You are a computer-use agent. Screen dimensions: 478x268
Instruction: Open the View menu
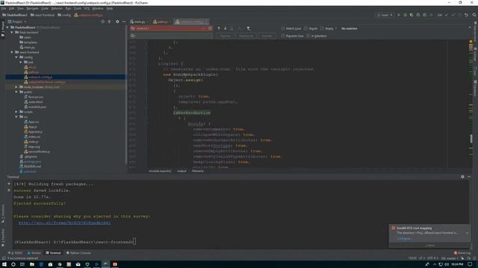tap(20, 8)
